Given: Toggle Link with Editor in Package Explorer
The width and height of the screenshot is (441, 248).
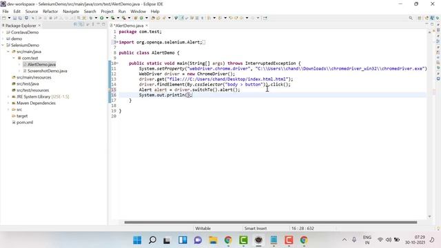Looking at the screenshot, I should click(81, 25).
